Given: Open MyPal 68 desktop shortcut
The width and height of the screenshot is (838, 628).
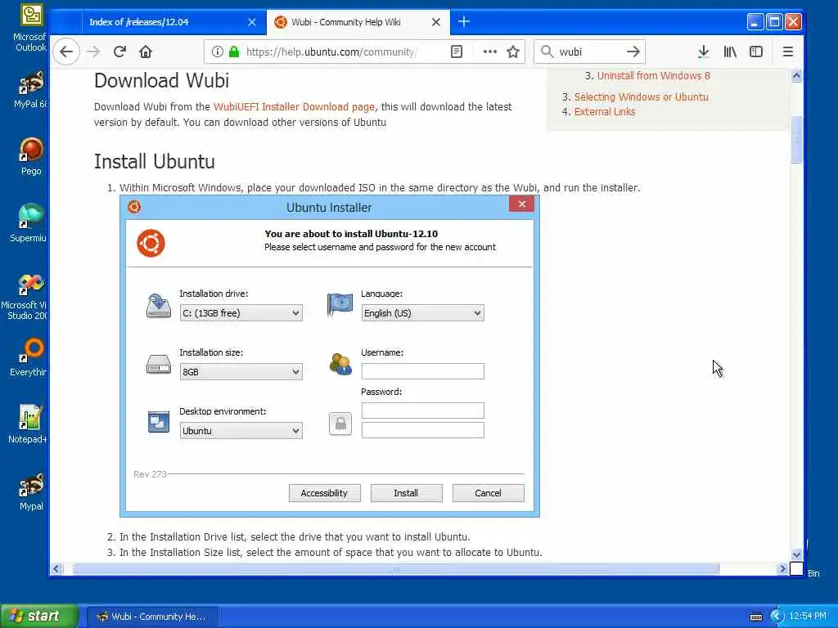Looking at the screenshot, I should pos(31,90).
